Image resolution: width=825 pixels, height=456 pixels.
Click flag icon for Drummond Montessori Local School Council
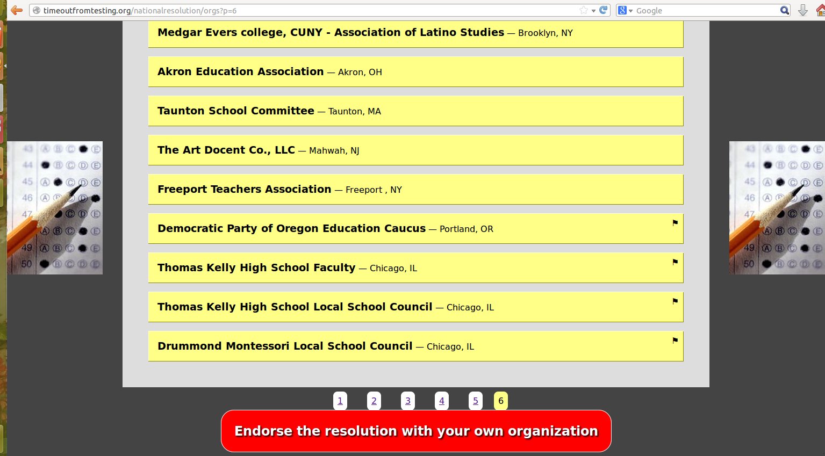(x=675, y=341)
